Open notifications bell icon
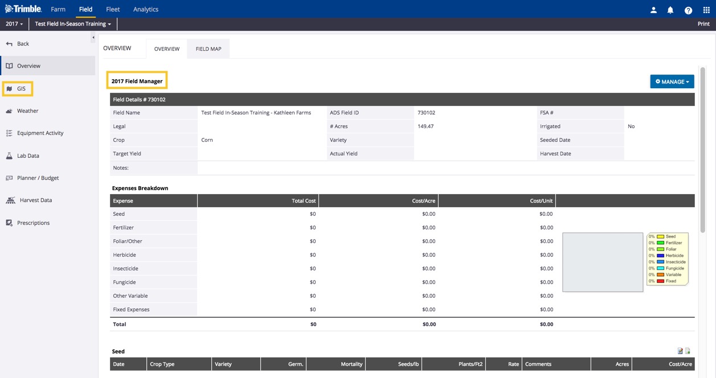Screen dimensions: 716x378 click(x=670, y=10)
